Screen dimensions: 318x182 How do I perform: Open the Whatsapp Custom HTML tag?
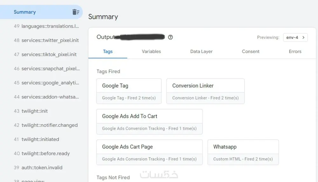pos(243,152)
